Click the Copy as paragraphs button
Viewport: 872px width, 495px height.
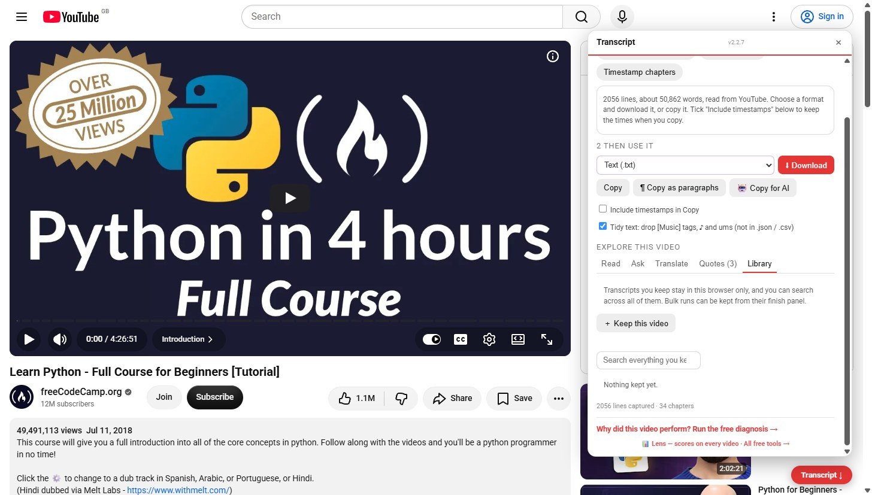[x=679, y=188]
